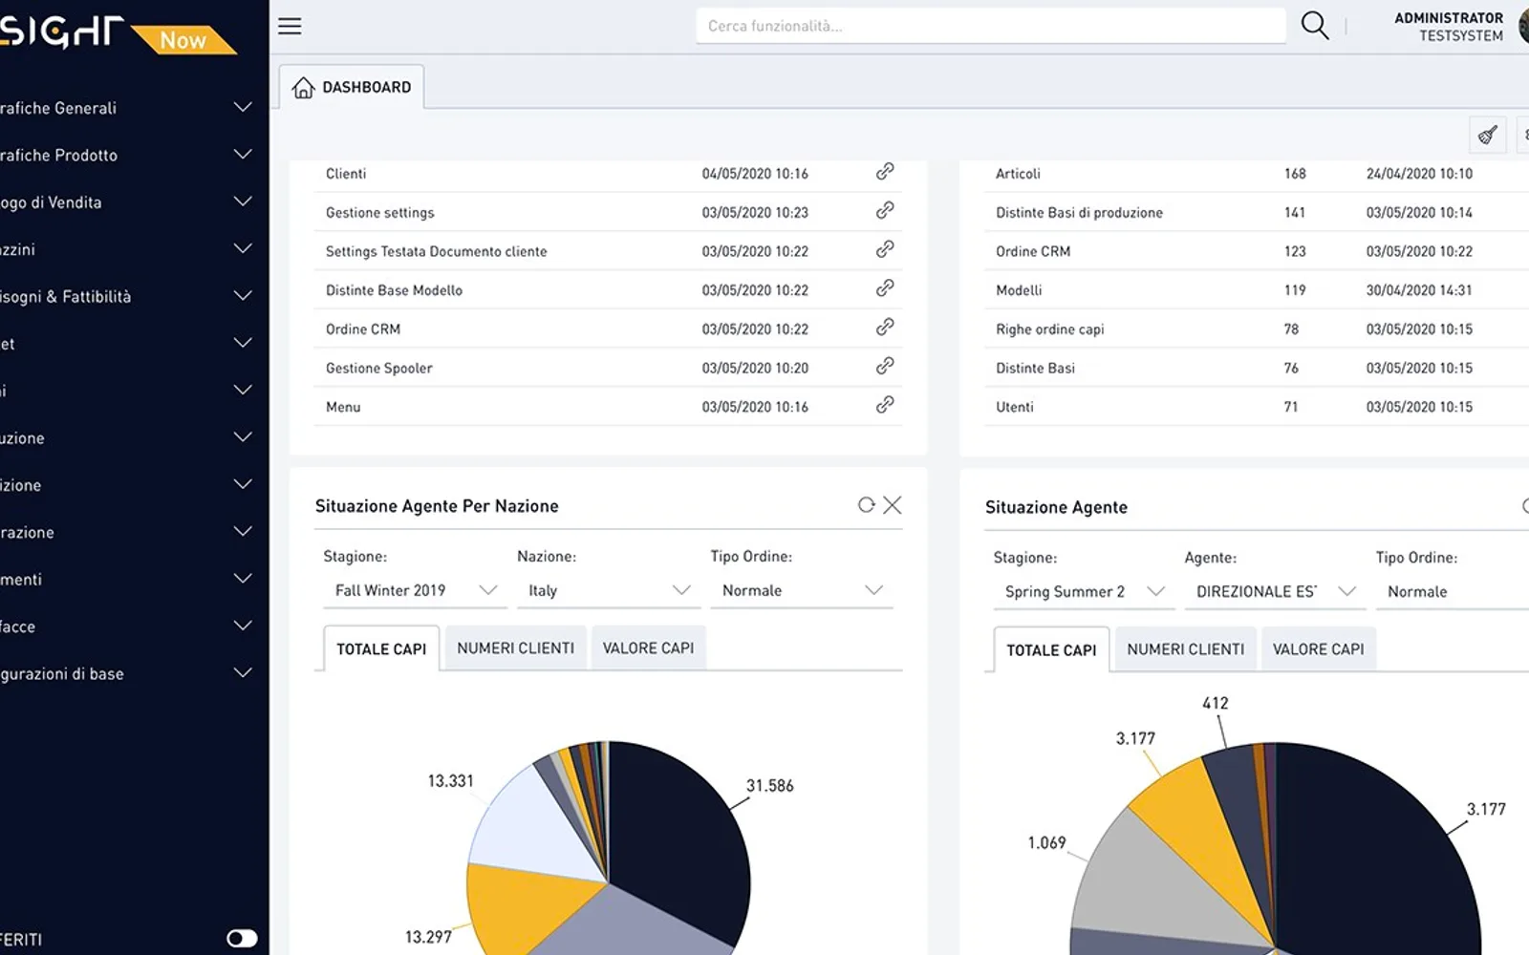Click ADMINISTRATOR TESTSYSTEM user label
This screenshot has height=955, width=1529.
click(x=1449, y=27)
